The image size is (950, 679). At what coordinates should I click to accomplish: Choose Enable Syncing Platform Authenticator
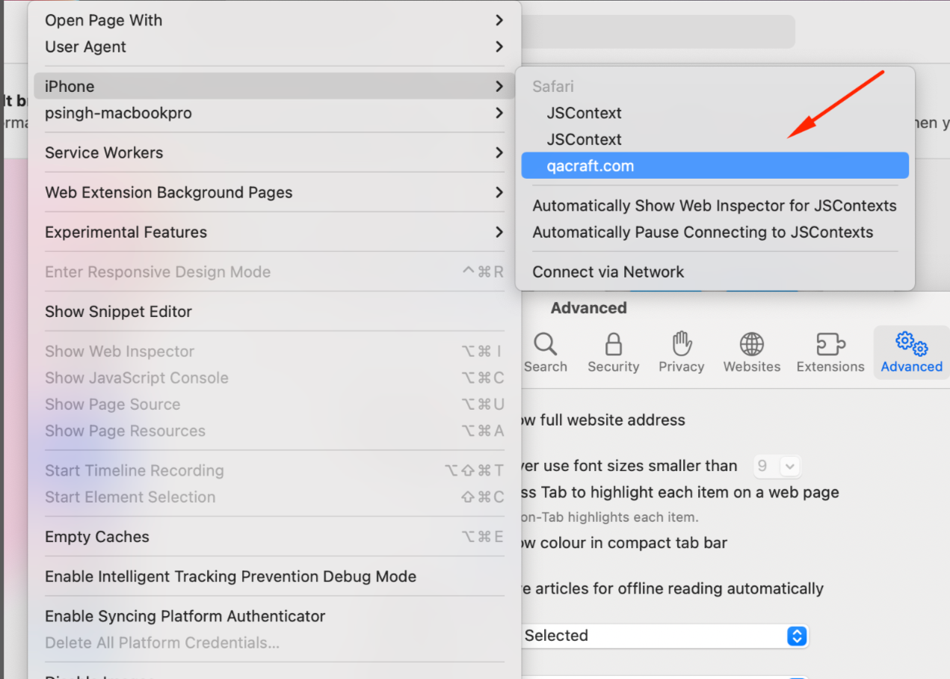click(x=274, y=616)
